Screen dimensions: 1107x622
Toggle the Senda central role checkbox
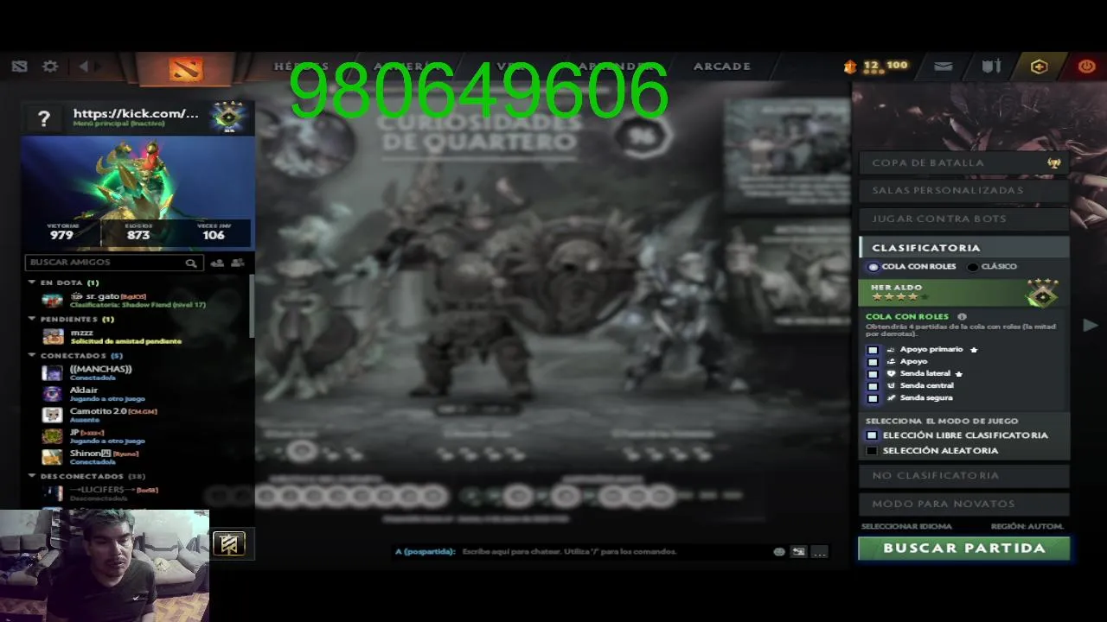(x=873, y=386)
